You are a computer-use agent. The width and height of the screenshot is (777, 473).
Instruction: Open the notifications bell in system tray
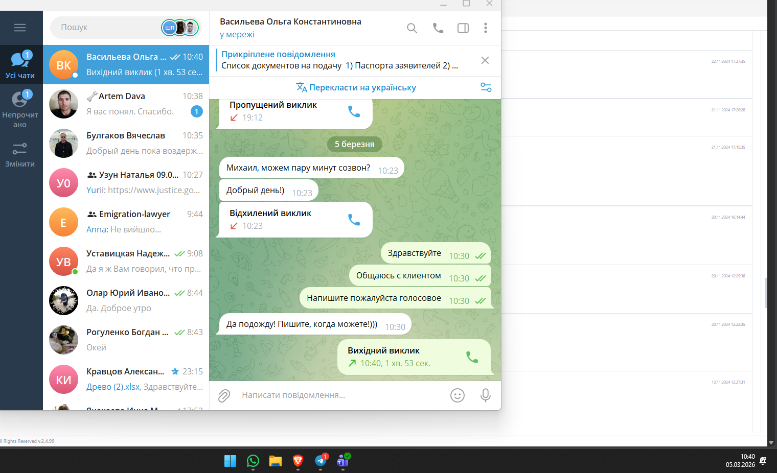pyautogui.click(x=763, y=461)
